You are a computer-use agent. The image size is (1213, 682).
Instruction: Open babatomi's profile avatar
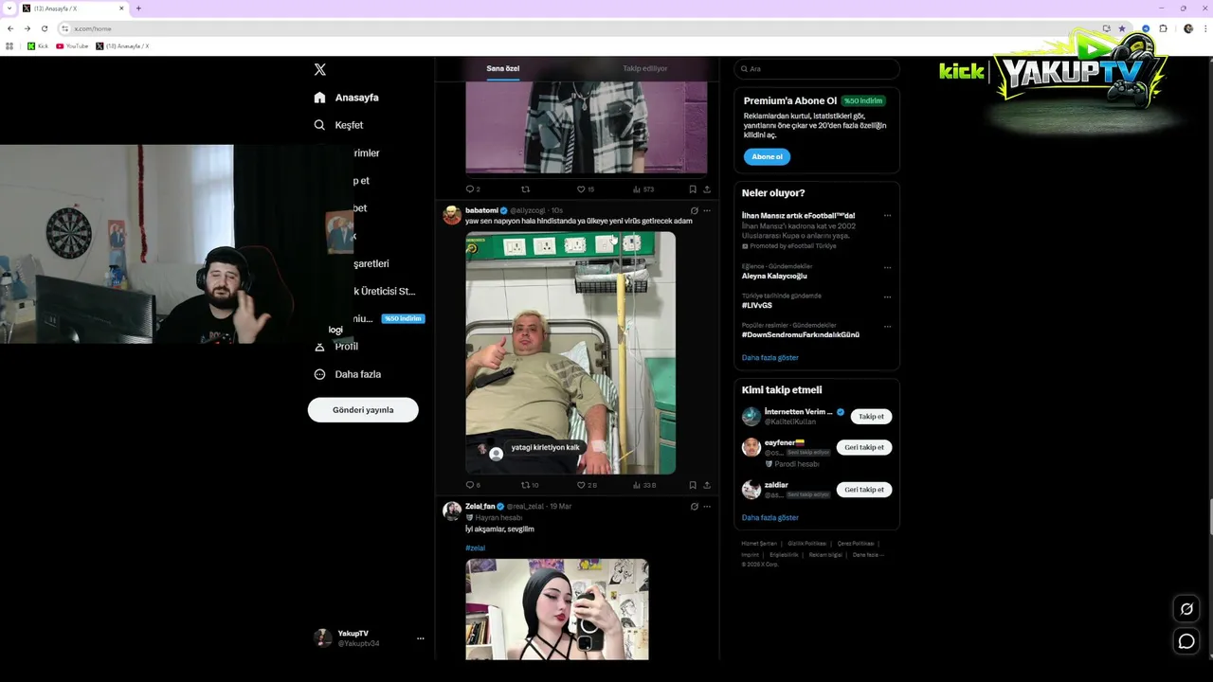coord(452,215)
